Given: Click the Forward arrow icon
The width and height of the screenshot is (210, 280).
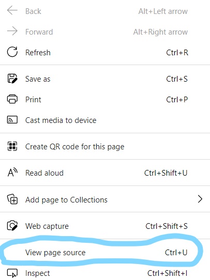Looking at the screenshot, I should pyautogui.click(x=12, y=31).
